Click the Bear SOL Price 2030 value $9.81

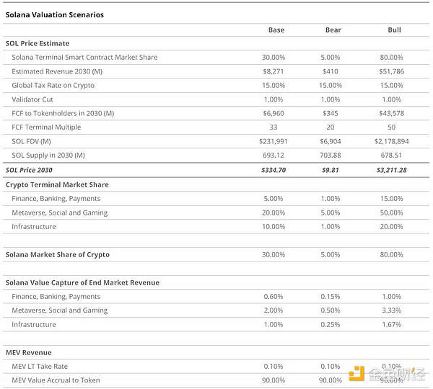(333, 170)
